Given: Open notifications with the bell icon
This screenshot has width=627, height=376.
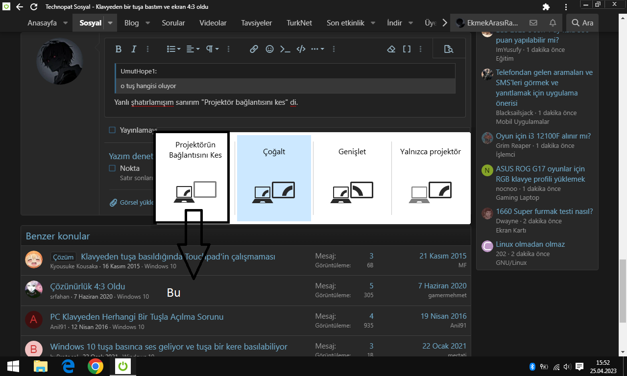Looking at the screenshot, I should [553, 23].
